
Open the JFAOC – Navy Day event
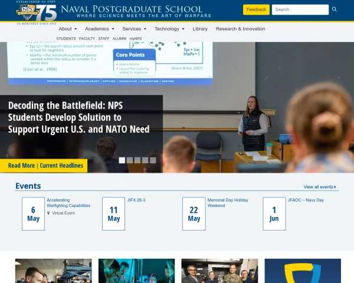click(x=306, y=200)
